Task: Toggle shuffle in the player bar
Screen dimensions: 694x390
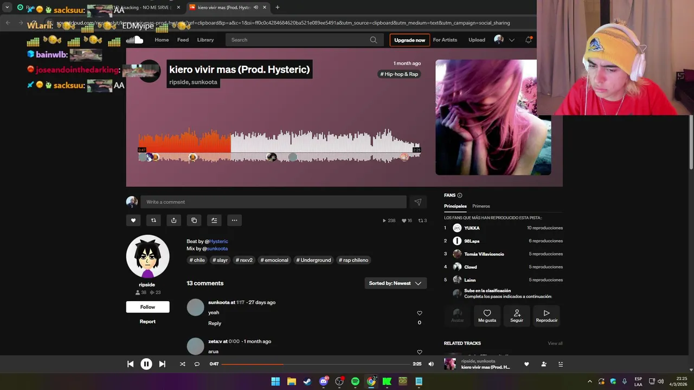Action: [x=183, y=364]
